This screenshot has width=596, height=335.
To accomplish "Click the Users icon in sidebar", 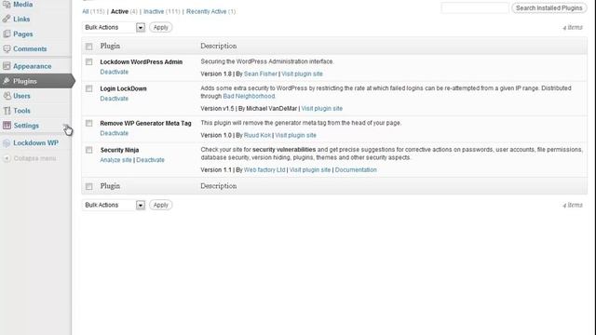I will pos(7,96).
